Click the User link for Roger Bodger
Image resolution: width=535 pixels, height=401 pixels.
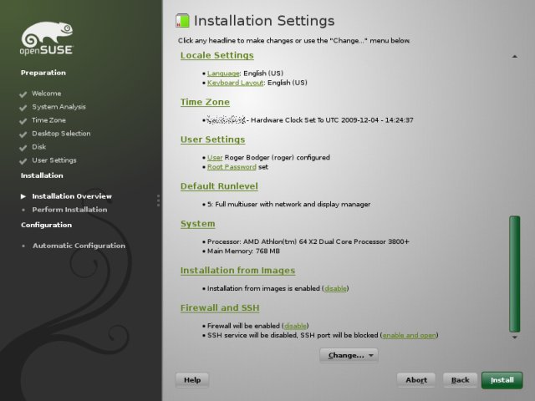(x=215, y=158)
